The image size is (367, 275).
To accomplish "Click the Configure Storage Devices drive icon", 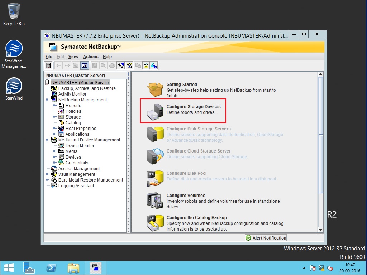I will point(155,111).
